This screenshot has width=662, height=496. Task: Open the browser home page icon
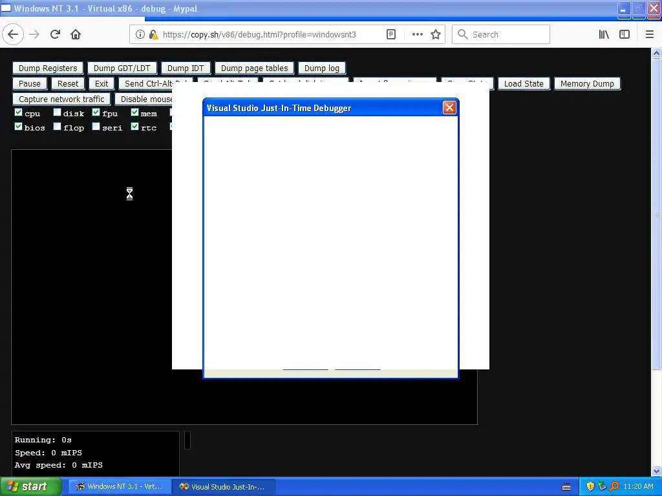pyautogui.click(x=76, y=35)
